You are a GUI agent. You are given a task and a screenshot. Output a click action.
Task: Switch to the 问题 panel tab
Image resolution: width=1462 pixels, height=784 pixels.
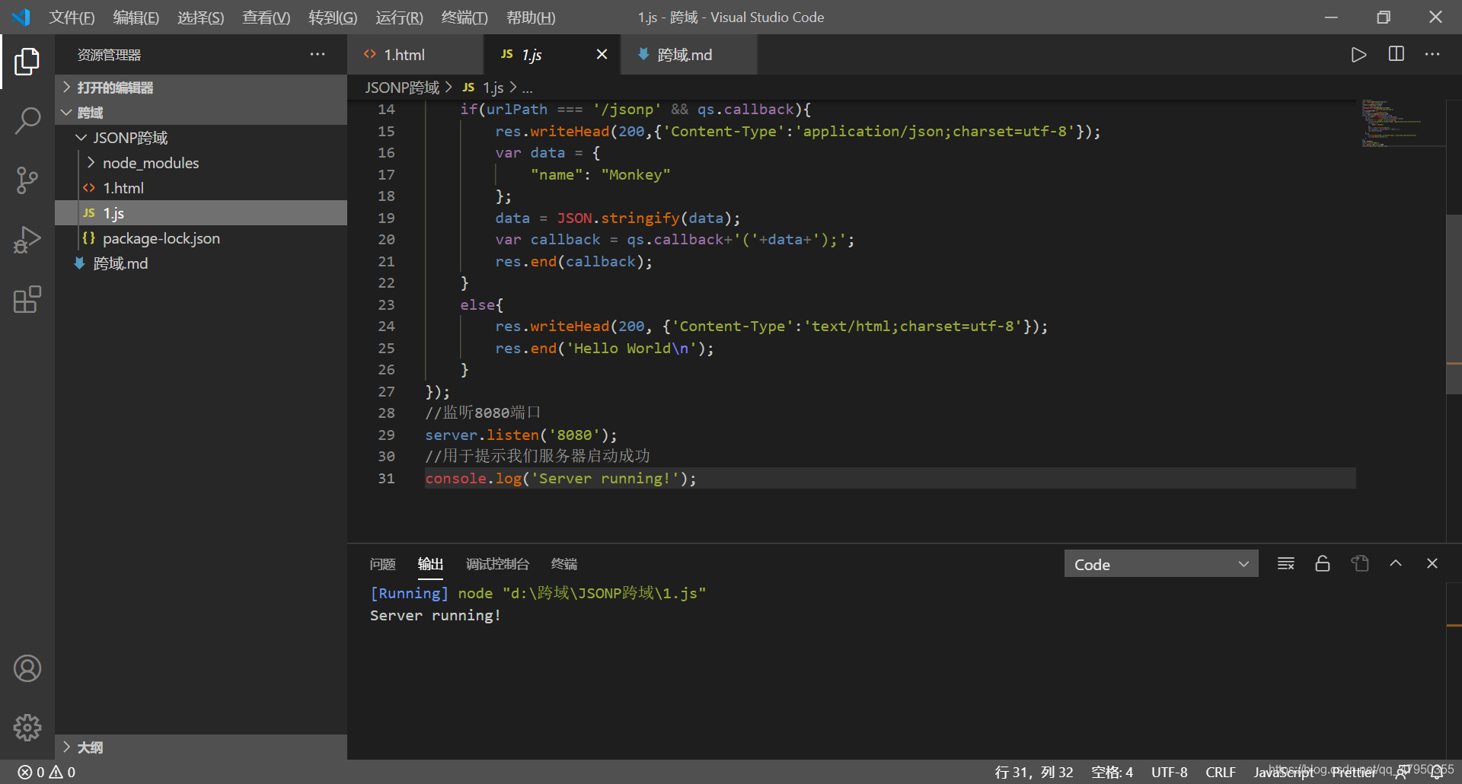pyautogui.click(x=382, y=564)
